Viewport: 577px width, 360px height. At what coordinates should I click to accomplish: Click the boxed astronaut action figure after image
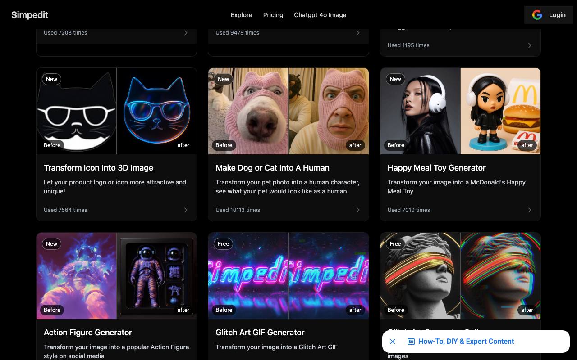coord(157,276)
